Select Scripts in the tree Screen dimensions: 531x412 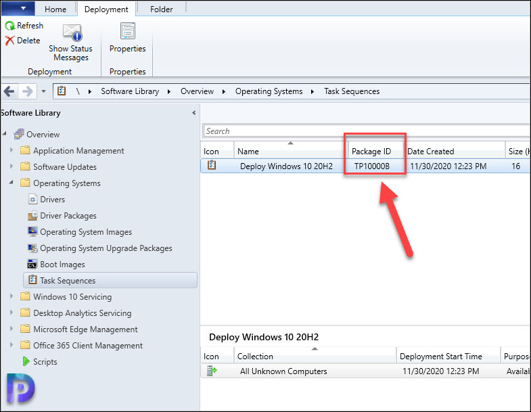tap(45, 362)
